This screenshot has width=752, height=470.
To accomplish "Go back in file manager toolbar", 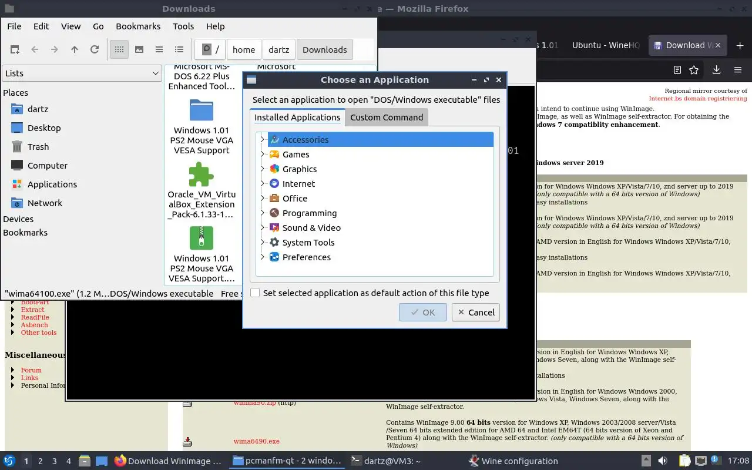I will [35, 50].
